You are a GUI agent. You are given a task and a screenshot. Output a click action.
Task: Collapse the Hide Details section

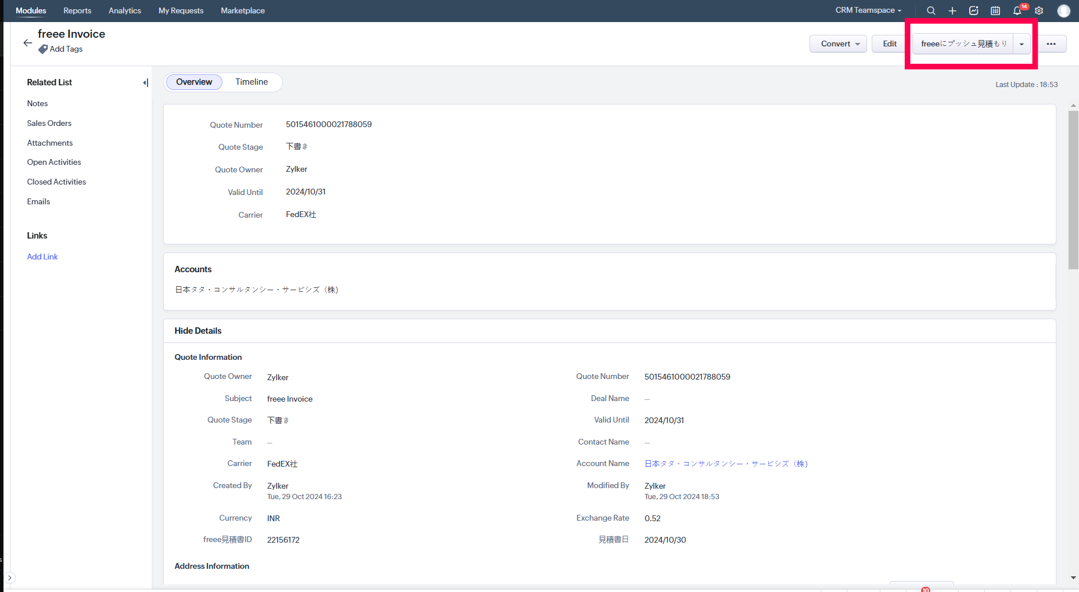198,331
